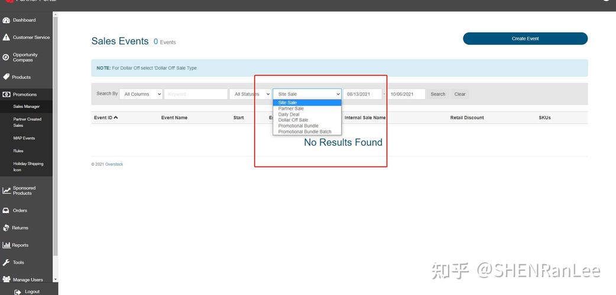Choose Daily Deal option
The image size is (616, 295).
click(307, 114)
